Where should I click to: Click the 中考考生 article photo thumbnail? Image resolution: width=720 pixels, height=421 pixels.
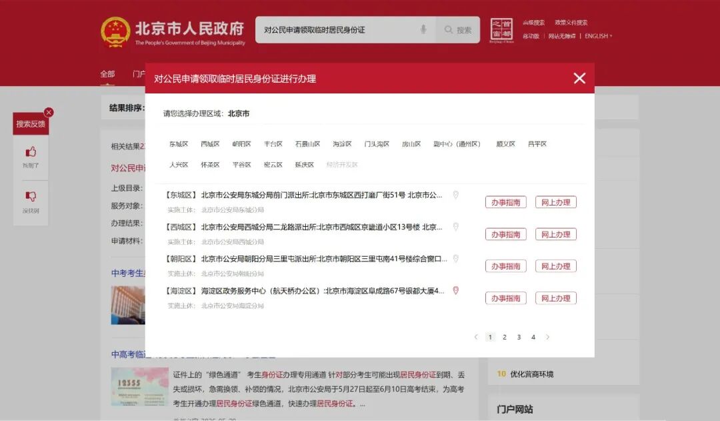pyautogui.click(x=128, y=305)
